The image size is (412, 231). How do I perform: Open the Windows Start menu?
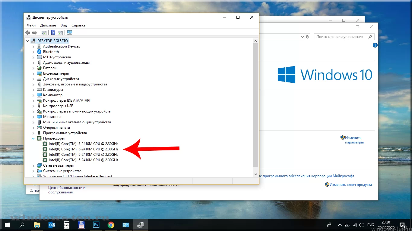(x=7, y=225)
